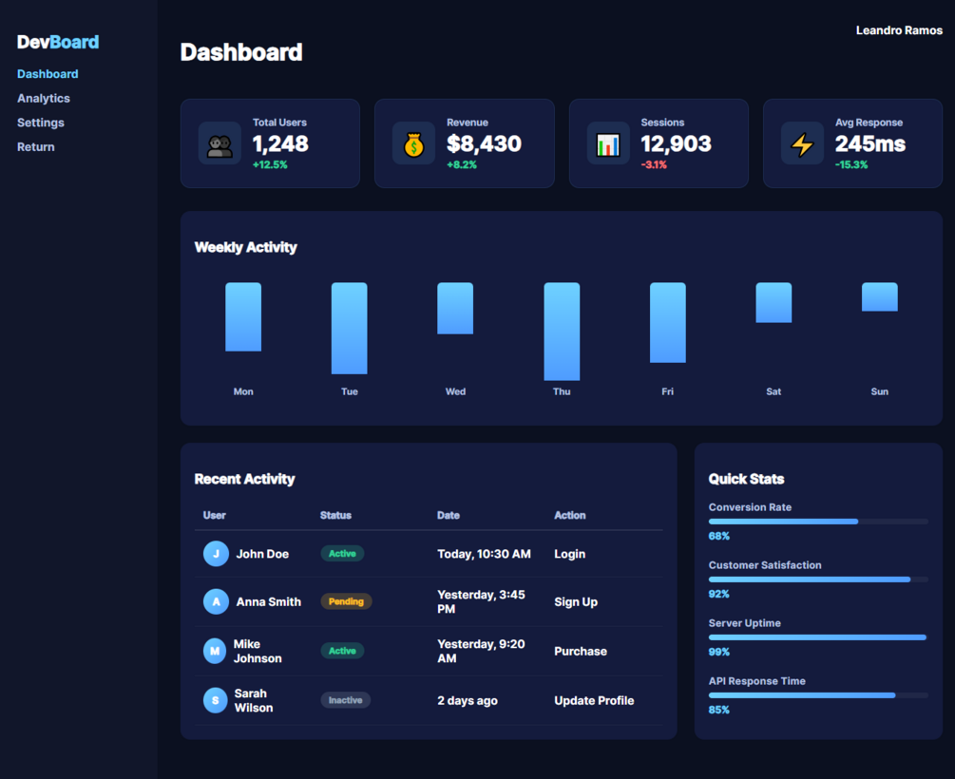Click the Login action cell
This screenshot has height=779, width=955.
(569, 554)
